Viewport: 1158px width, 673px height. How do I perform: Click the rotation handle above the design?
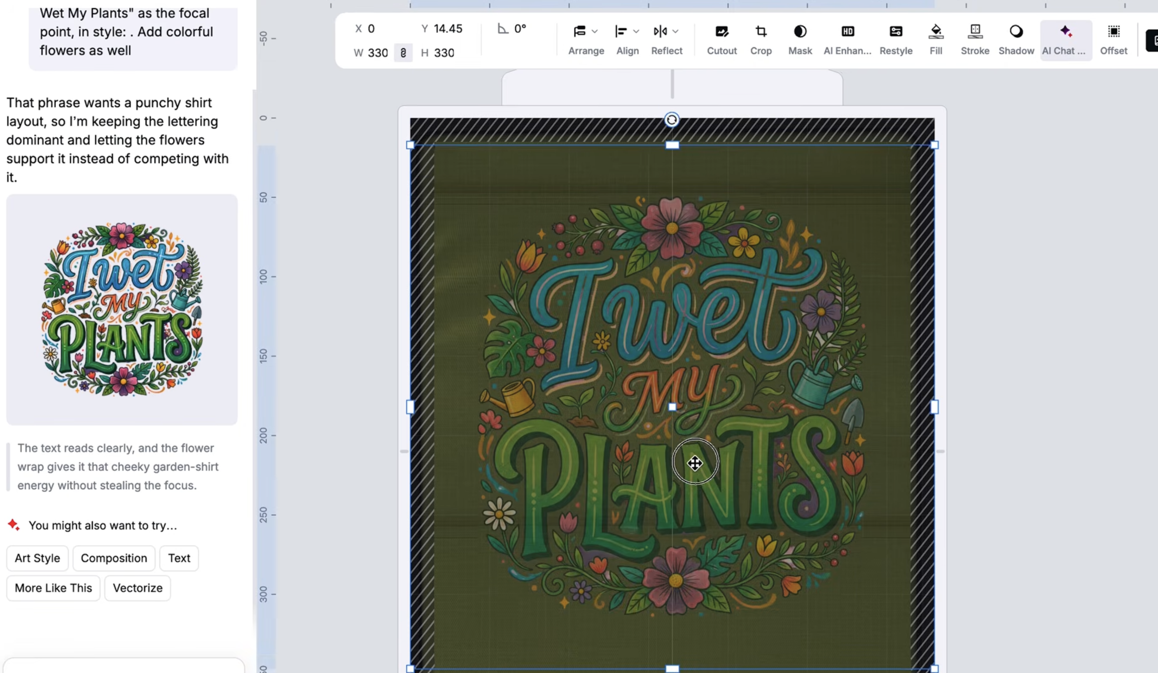(x=672, y=120)
